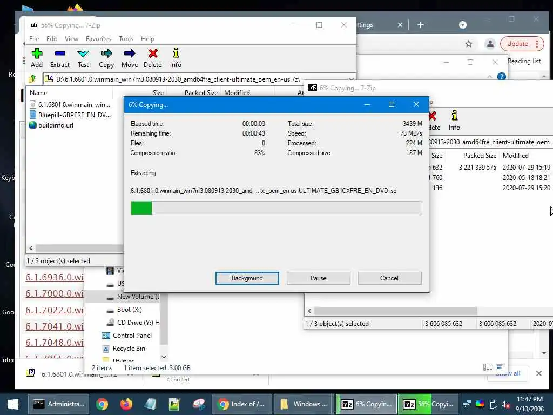Click the blue help question-mark icon
This screenshot has width=553, height=415.
tap(502, 77)
